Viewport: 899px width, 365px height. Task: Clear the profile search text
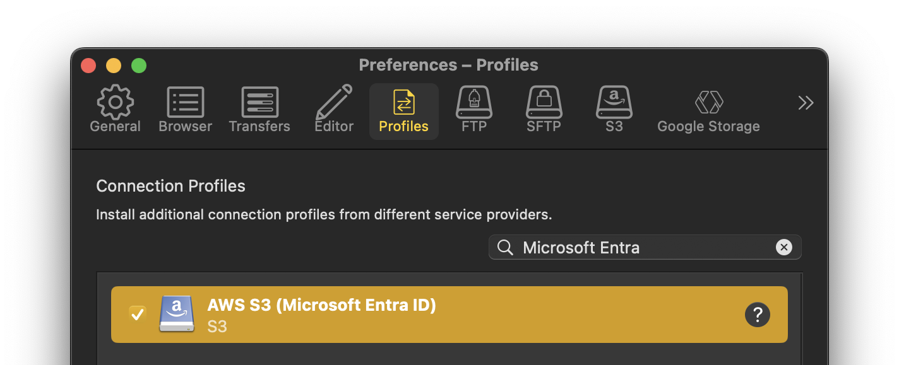coord(784,247)
